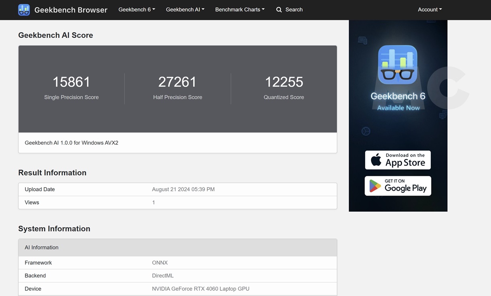Select the Search text in navigation bar
491x296 pixels.
[x=294, y=10]
